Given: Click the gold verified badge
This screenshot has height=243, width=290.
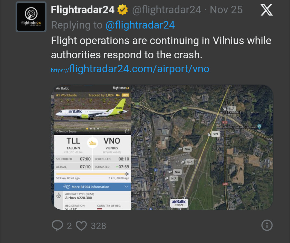Looking at the screenshot, I should 122,10.
